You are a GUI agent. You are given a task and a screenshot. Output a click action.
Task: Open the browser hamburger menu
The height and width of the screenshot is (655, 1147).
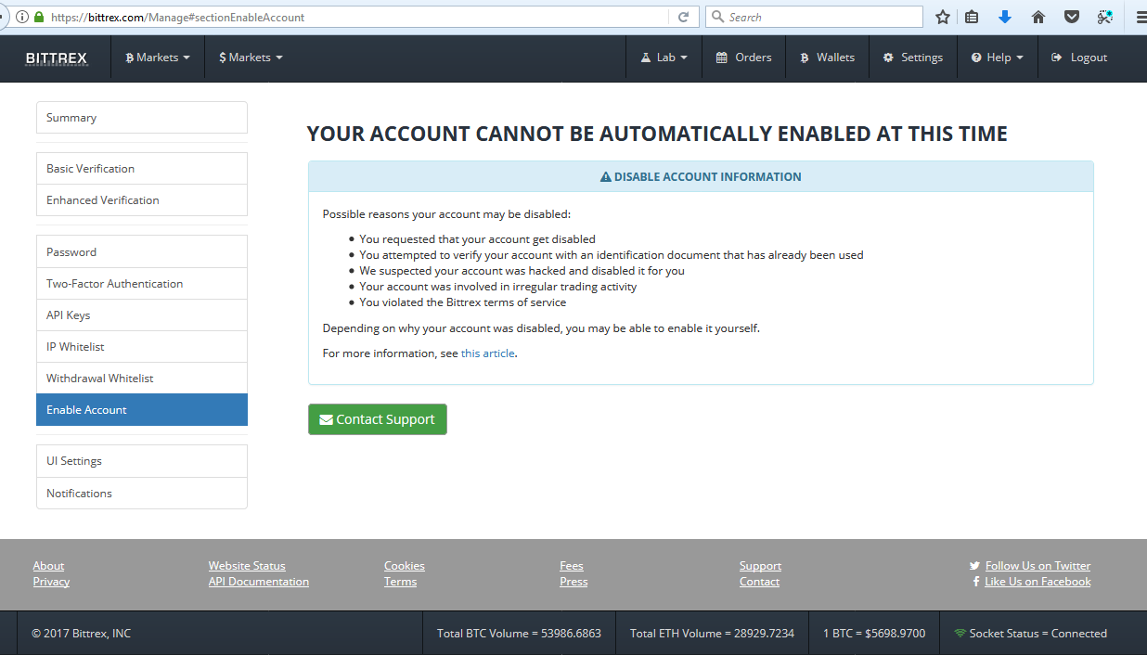[x=1140, y=17]
